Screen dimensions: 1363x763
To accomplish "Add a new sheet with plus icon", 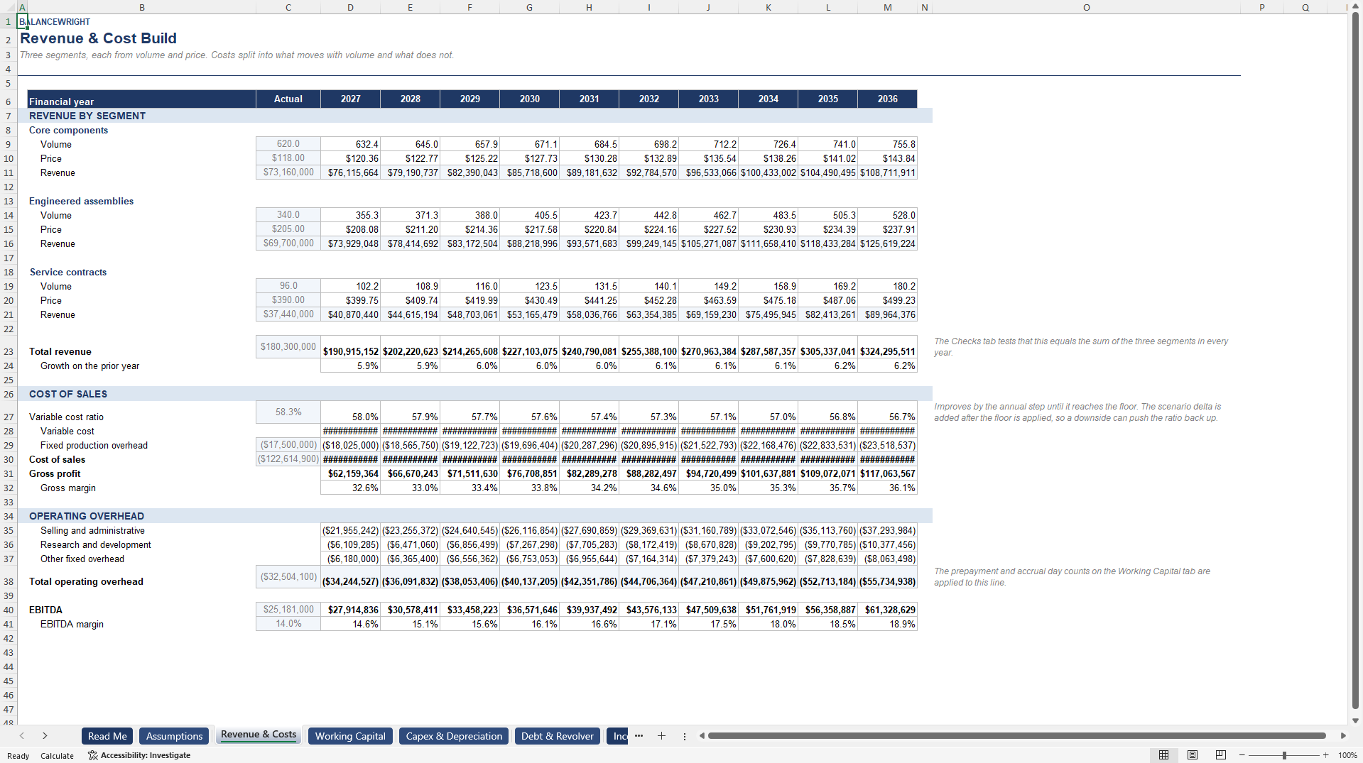I will [661, 736].
